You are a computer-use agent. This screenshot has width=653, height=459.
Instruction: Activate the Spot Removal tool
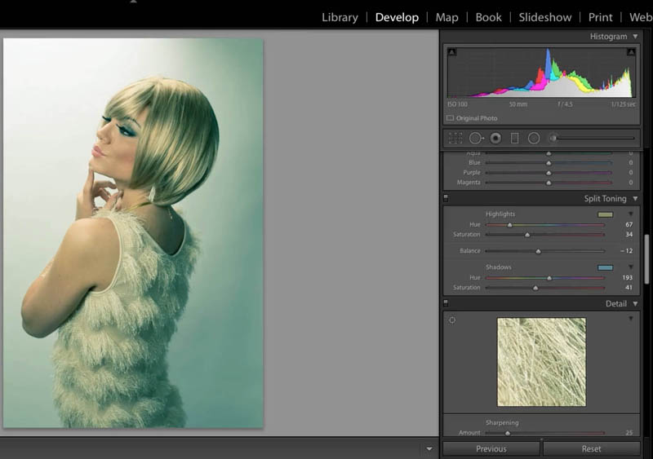475,138
